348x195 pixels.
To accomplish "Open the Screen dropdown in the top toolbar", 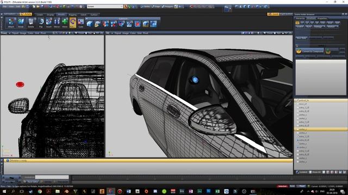I will coord(105,6).
